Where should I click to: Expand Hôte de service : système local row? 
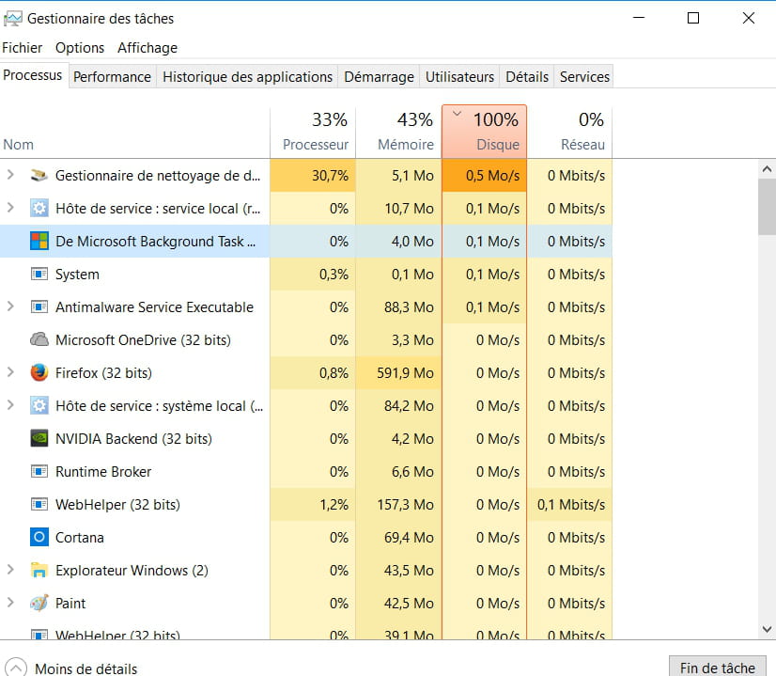pos(10,404)
